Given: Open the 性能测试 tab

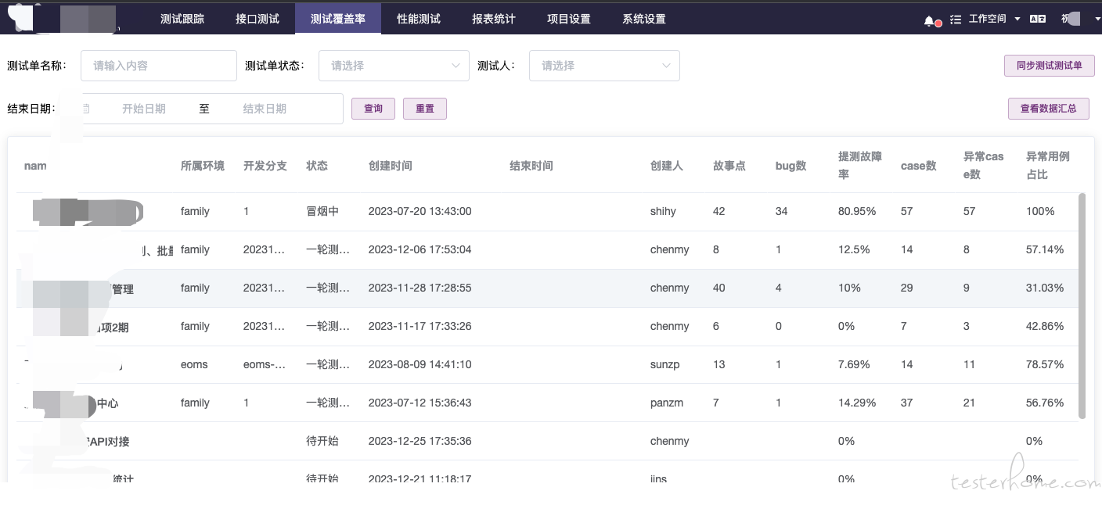Looking at the screenshot, I should pyautogui.click(x=419, y=19).
